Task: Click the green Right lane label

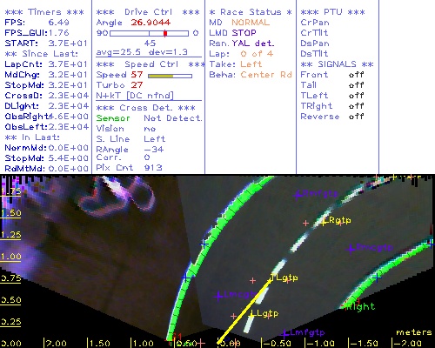Action: coord(361,306)
